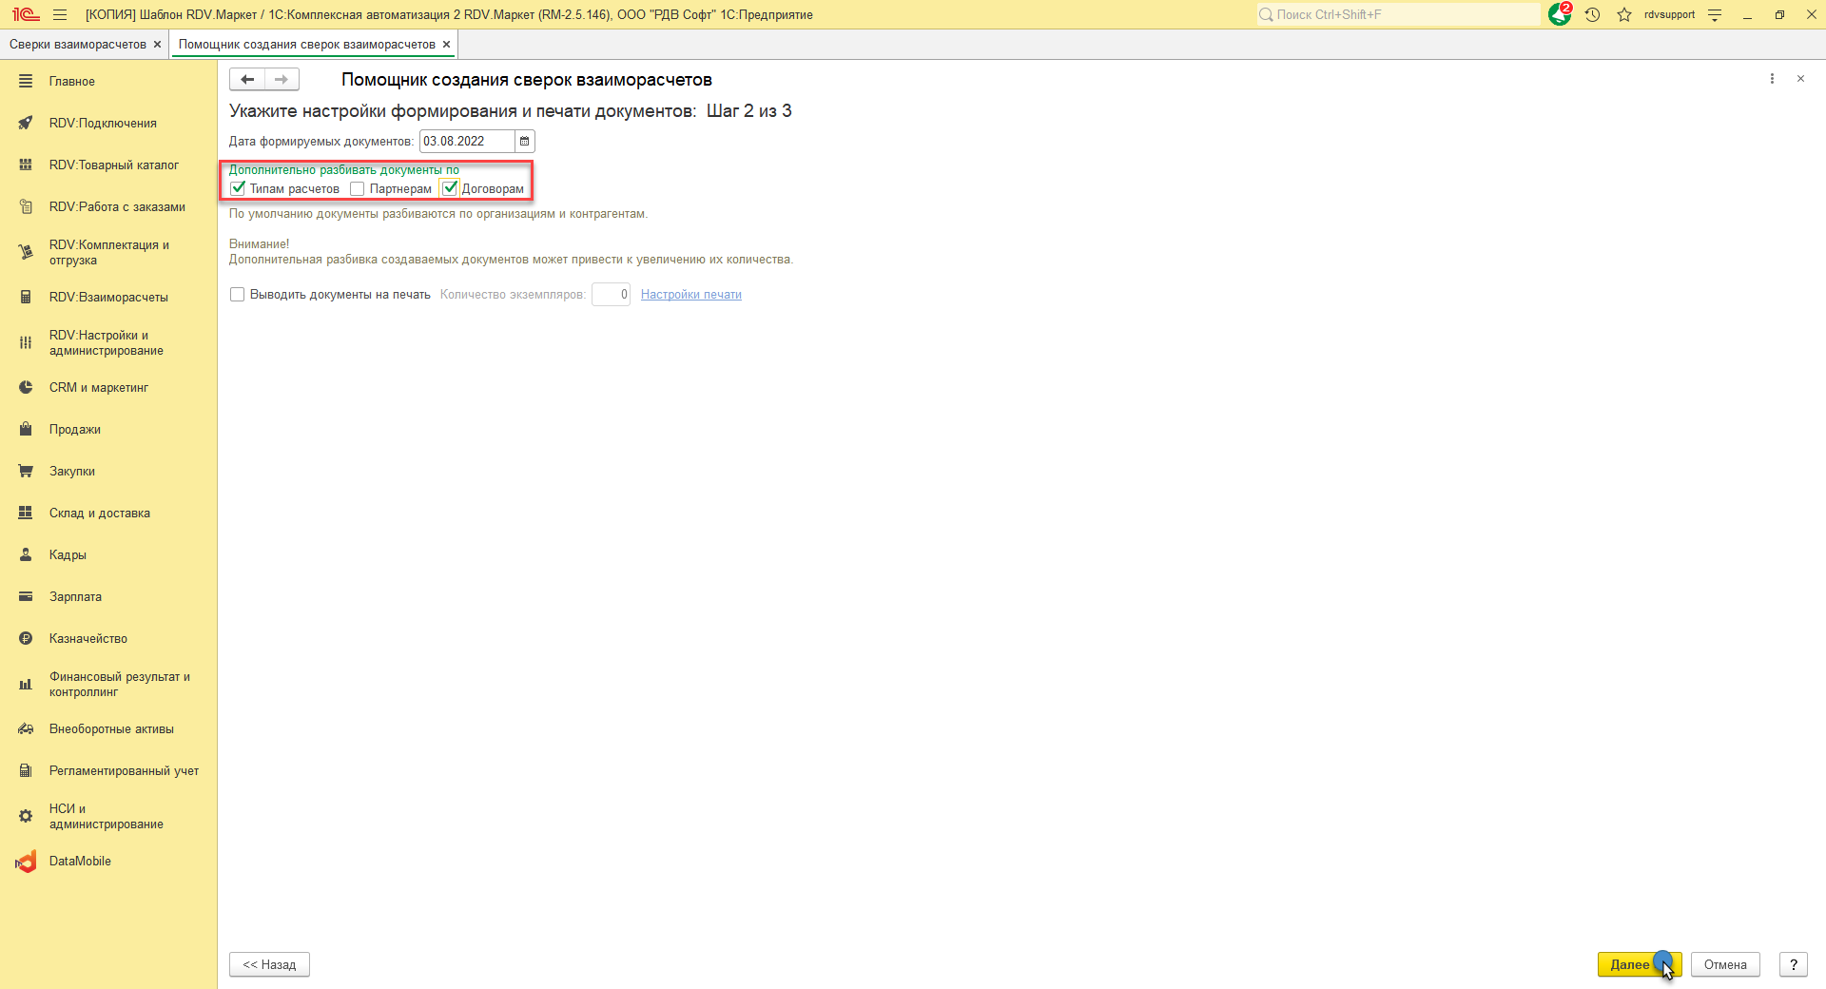Uncheck the Договорам checkbox

pos(450,188)
